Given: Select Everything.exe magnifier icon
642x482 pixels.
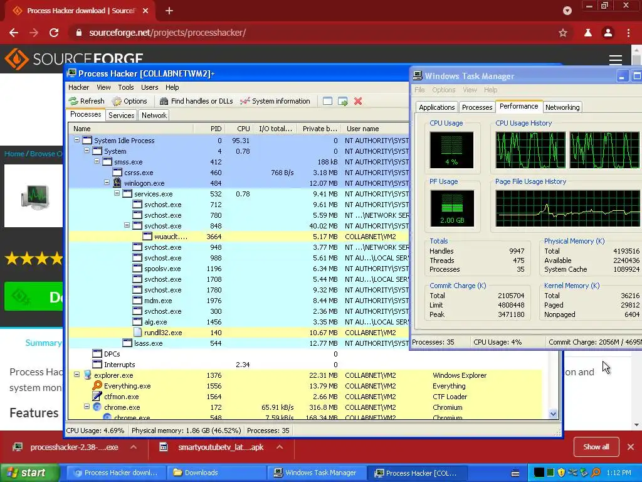Looking at the screenshot, I should 97,386.
